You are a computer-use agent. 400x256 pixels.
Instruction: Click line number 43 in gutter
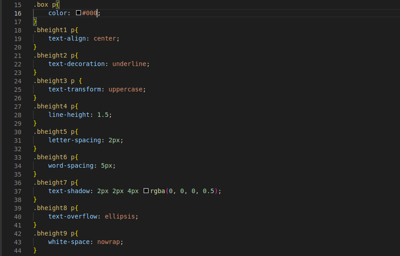[x=17, y=242]
